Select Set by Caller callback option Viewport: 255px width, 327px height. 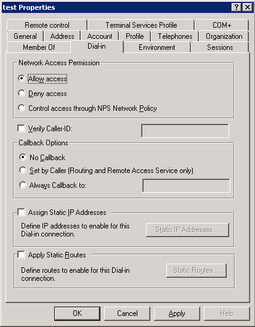point(23,170)
